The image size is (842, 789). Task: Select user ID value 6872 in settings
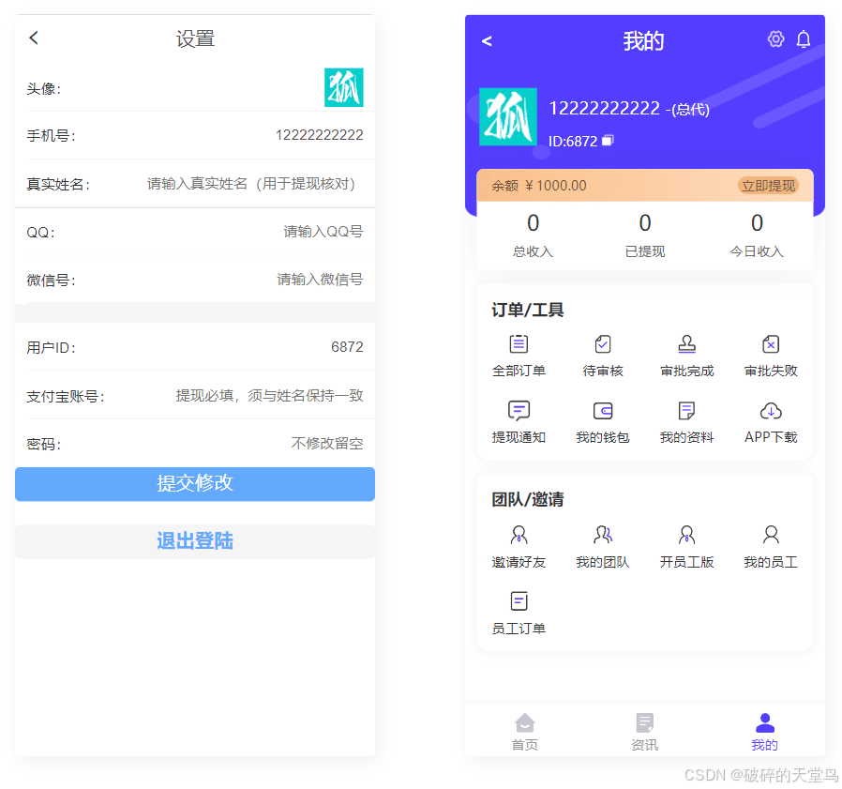(x=347, y=347)
